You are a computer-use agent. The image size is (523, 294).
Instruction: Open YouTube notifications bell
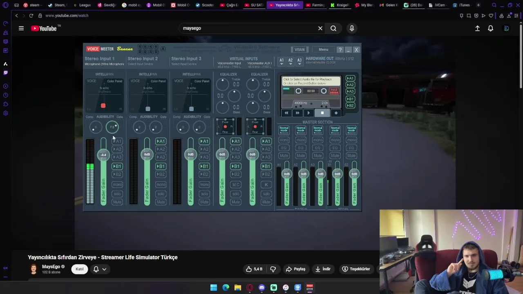(490, 28)
